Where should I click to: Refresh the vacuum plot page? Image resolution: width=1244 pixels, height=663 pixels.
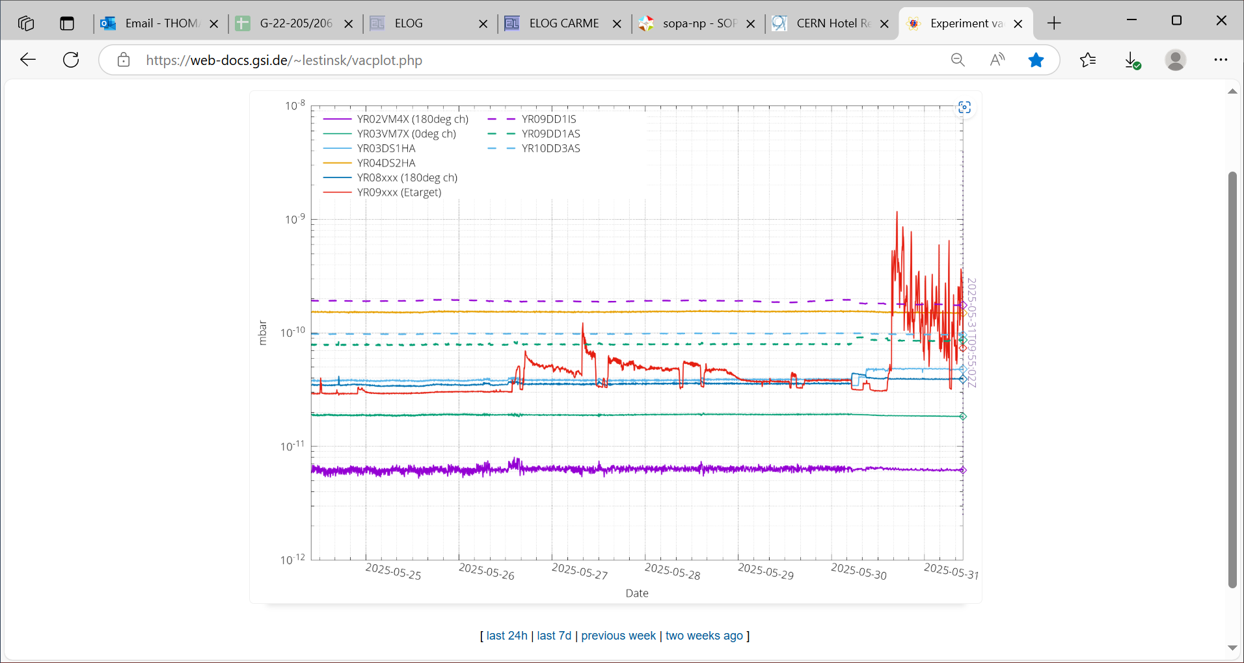[71, 60]
